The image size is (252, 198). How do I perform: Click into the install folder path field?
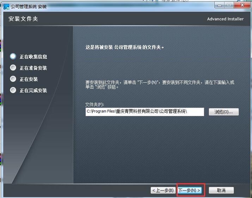click(x=145, y=111)
